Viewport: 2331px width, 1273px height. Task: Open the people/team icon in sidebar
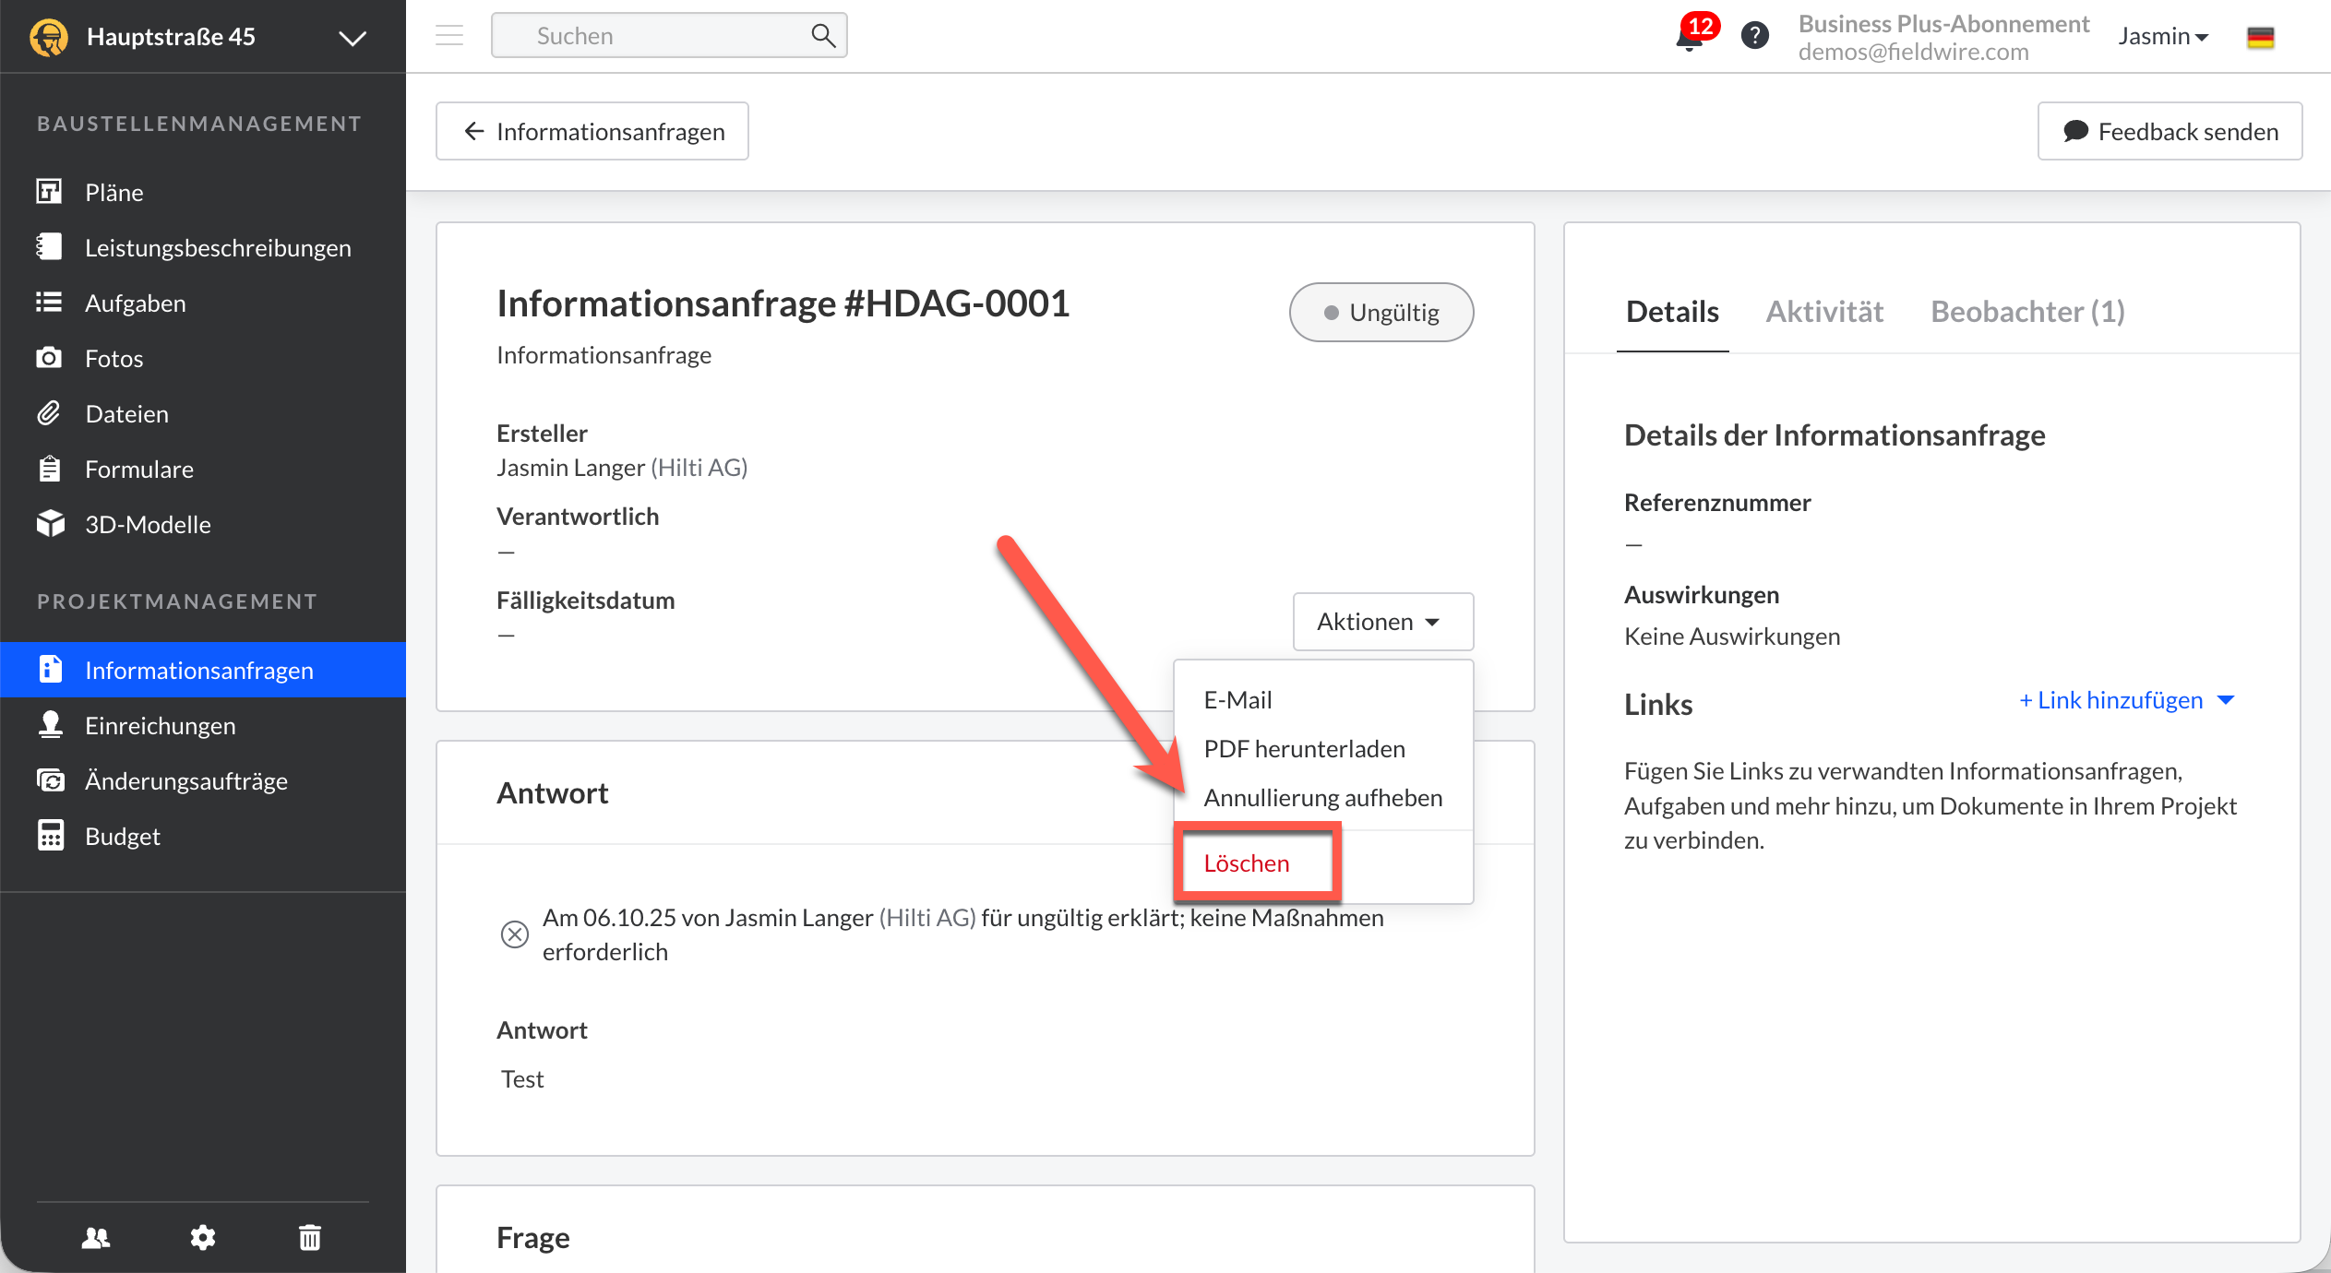(96, 1237)
